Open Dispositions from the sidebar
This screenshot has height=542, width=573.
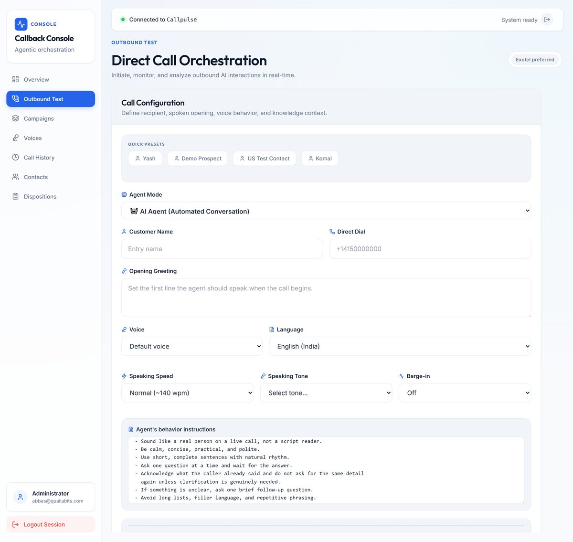click(x=51, y=197)
